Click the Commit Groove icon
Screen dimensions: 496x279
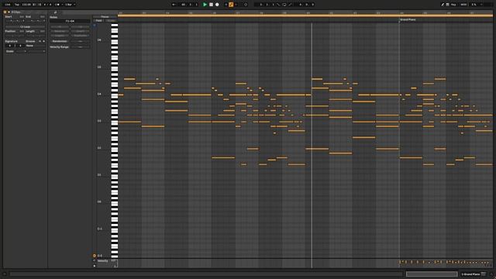coord(43,41)
